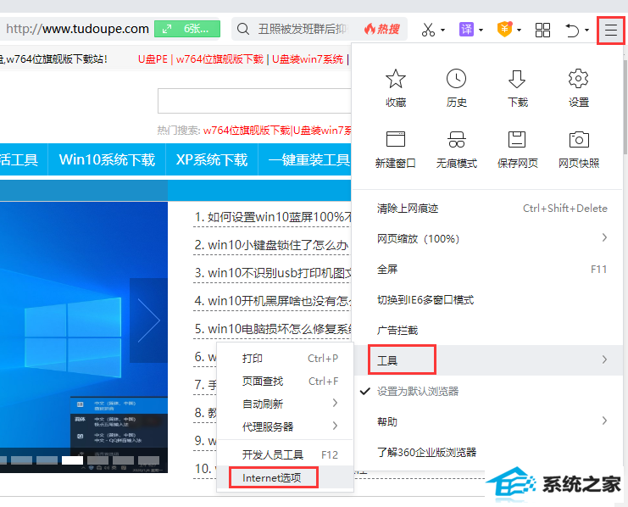Image resolution: width=628 pixels, height=507 pixels.
Task: Expand the 网页缩放 (100%) submenu
Action: [487, 238]
